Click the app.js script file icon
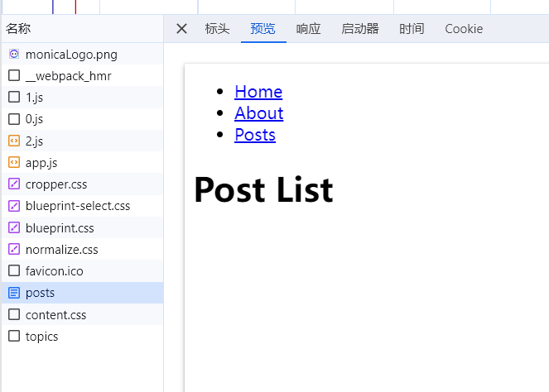This screenshot has height=392, width=549. click(14, 163)
